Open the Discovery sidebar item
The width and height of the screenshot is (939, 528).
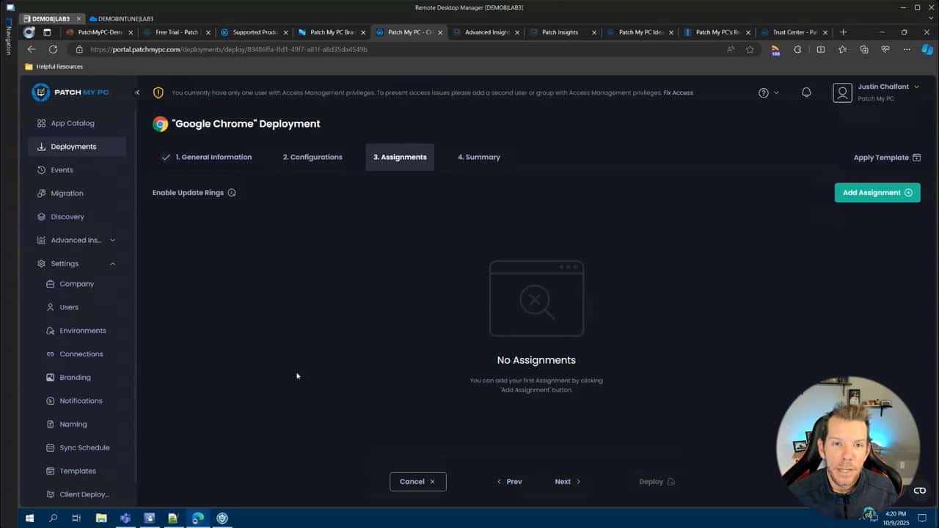[67, 217]
